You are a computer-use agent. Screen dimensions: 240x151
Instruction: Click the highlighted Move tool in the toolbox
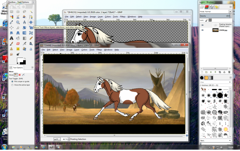tap(31, 22)
